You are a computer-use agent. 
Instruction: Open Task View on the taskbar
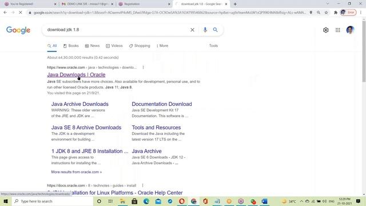[x=110, y=201]
